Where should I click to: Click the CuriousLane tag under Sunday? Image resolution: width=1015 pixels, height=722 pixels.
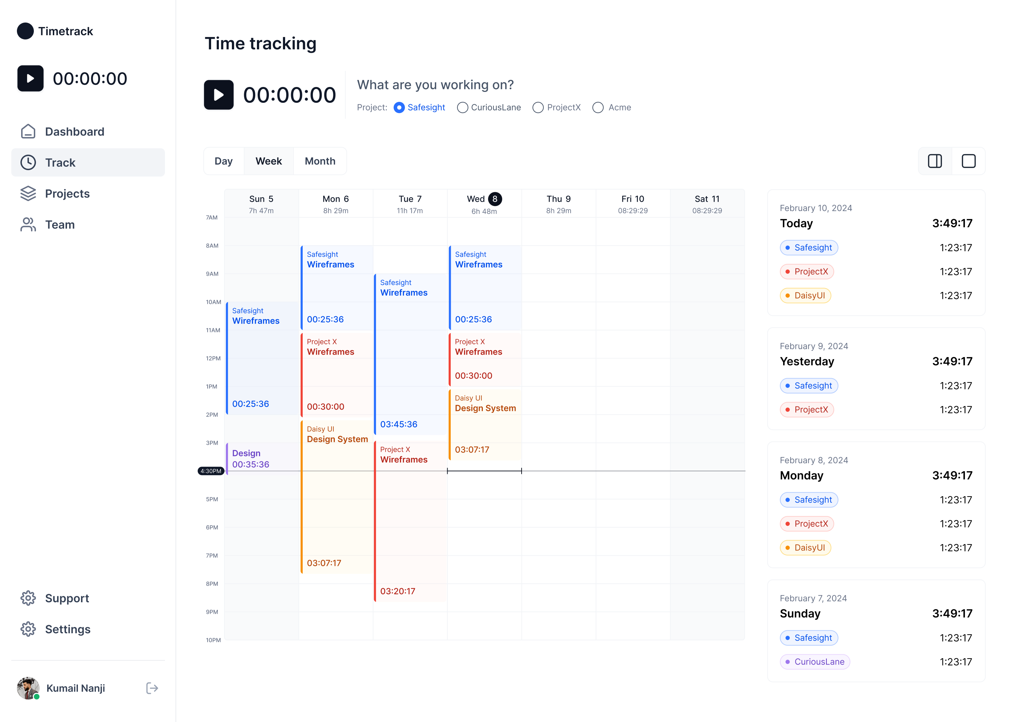point(814,661)
